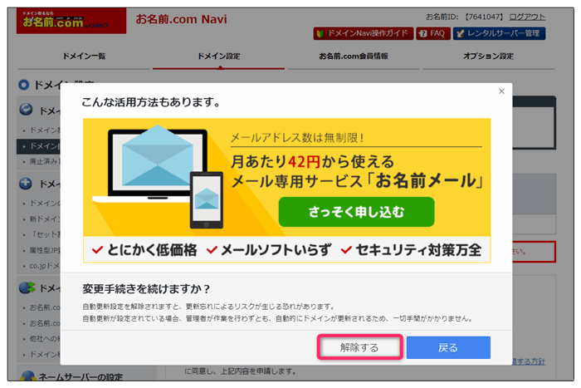Screen dimensions: 581x388
Task: Click the ネームサーバーの設定 sidebar icon
Action: [x=27, y=376]
